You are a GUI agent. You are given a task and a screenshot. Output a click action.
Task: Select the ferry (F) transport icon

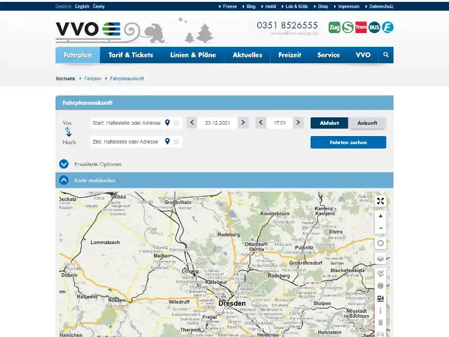click(x=387, y=27)
